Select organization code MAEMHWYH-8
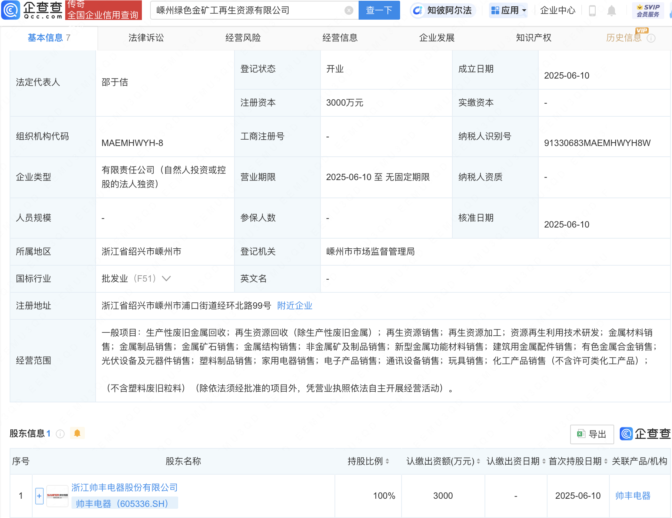This screenshot has width=672, height=518. 132,143
